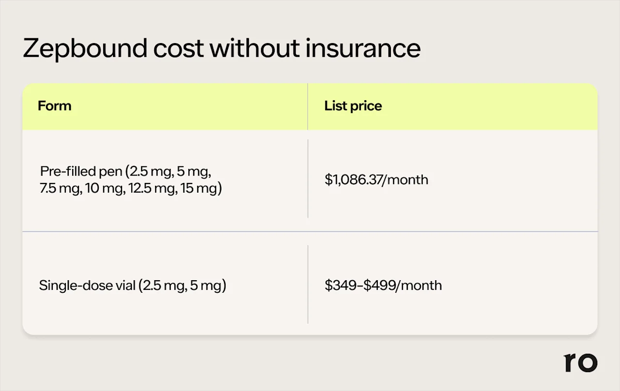Click the (2.5 mg, 5 mg) vial dosage text
The width and height of the screenshot is (620, 391).
pos(183,286)
